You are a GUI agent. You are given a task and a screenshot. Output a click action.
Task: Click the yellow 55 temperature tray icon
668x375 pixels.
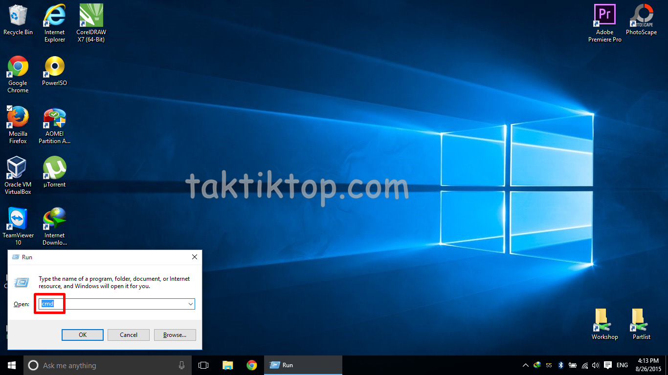click(549, 365)
